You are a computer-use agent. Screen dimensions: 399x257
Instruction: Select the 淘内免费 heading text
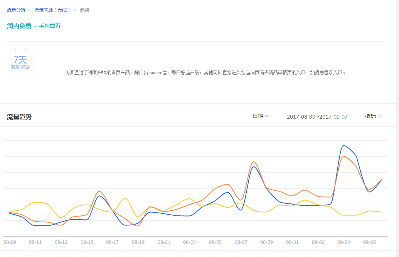tap(19, 26)
